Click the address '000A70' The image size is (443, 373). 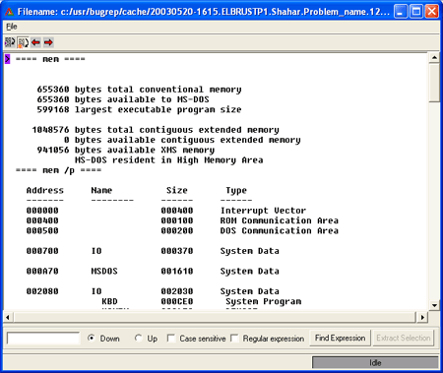tap(42, 271)
